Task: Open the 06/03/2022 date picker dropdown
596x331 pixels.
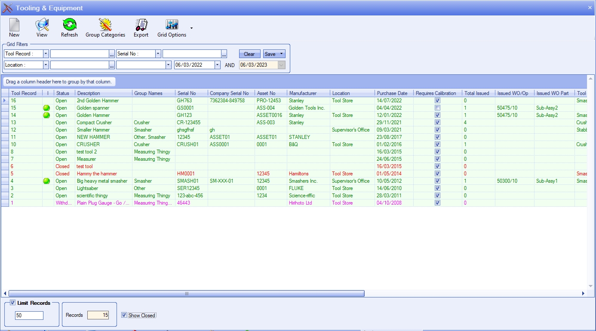Action: pyautogui.click(x=217, y=65)
